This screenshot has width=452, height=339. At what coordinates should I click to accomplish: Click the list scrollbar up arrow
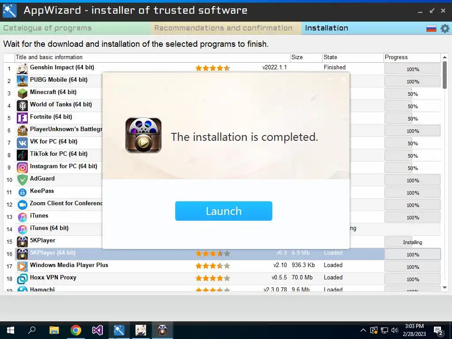tap(444, 57)
